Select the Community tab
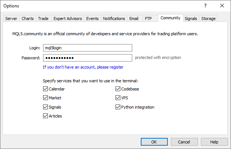231x149 pixels. tap(170, 18)
